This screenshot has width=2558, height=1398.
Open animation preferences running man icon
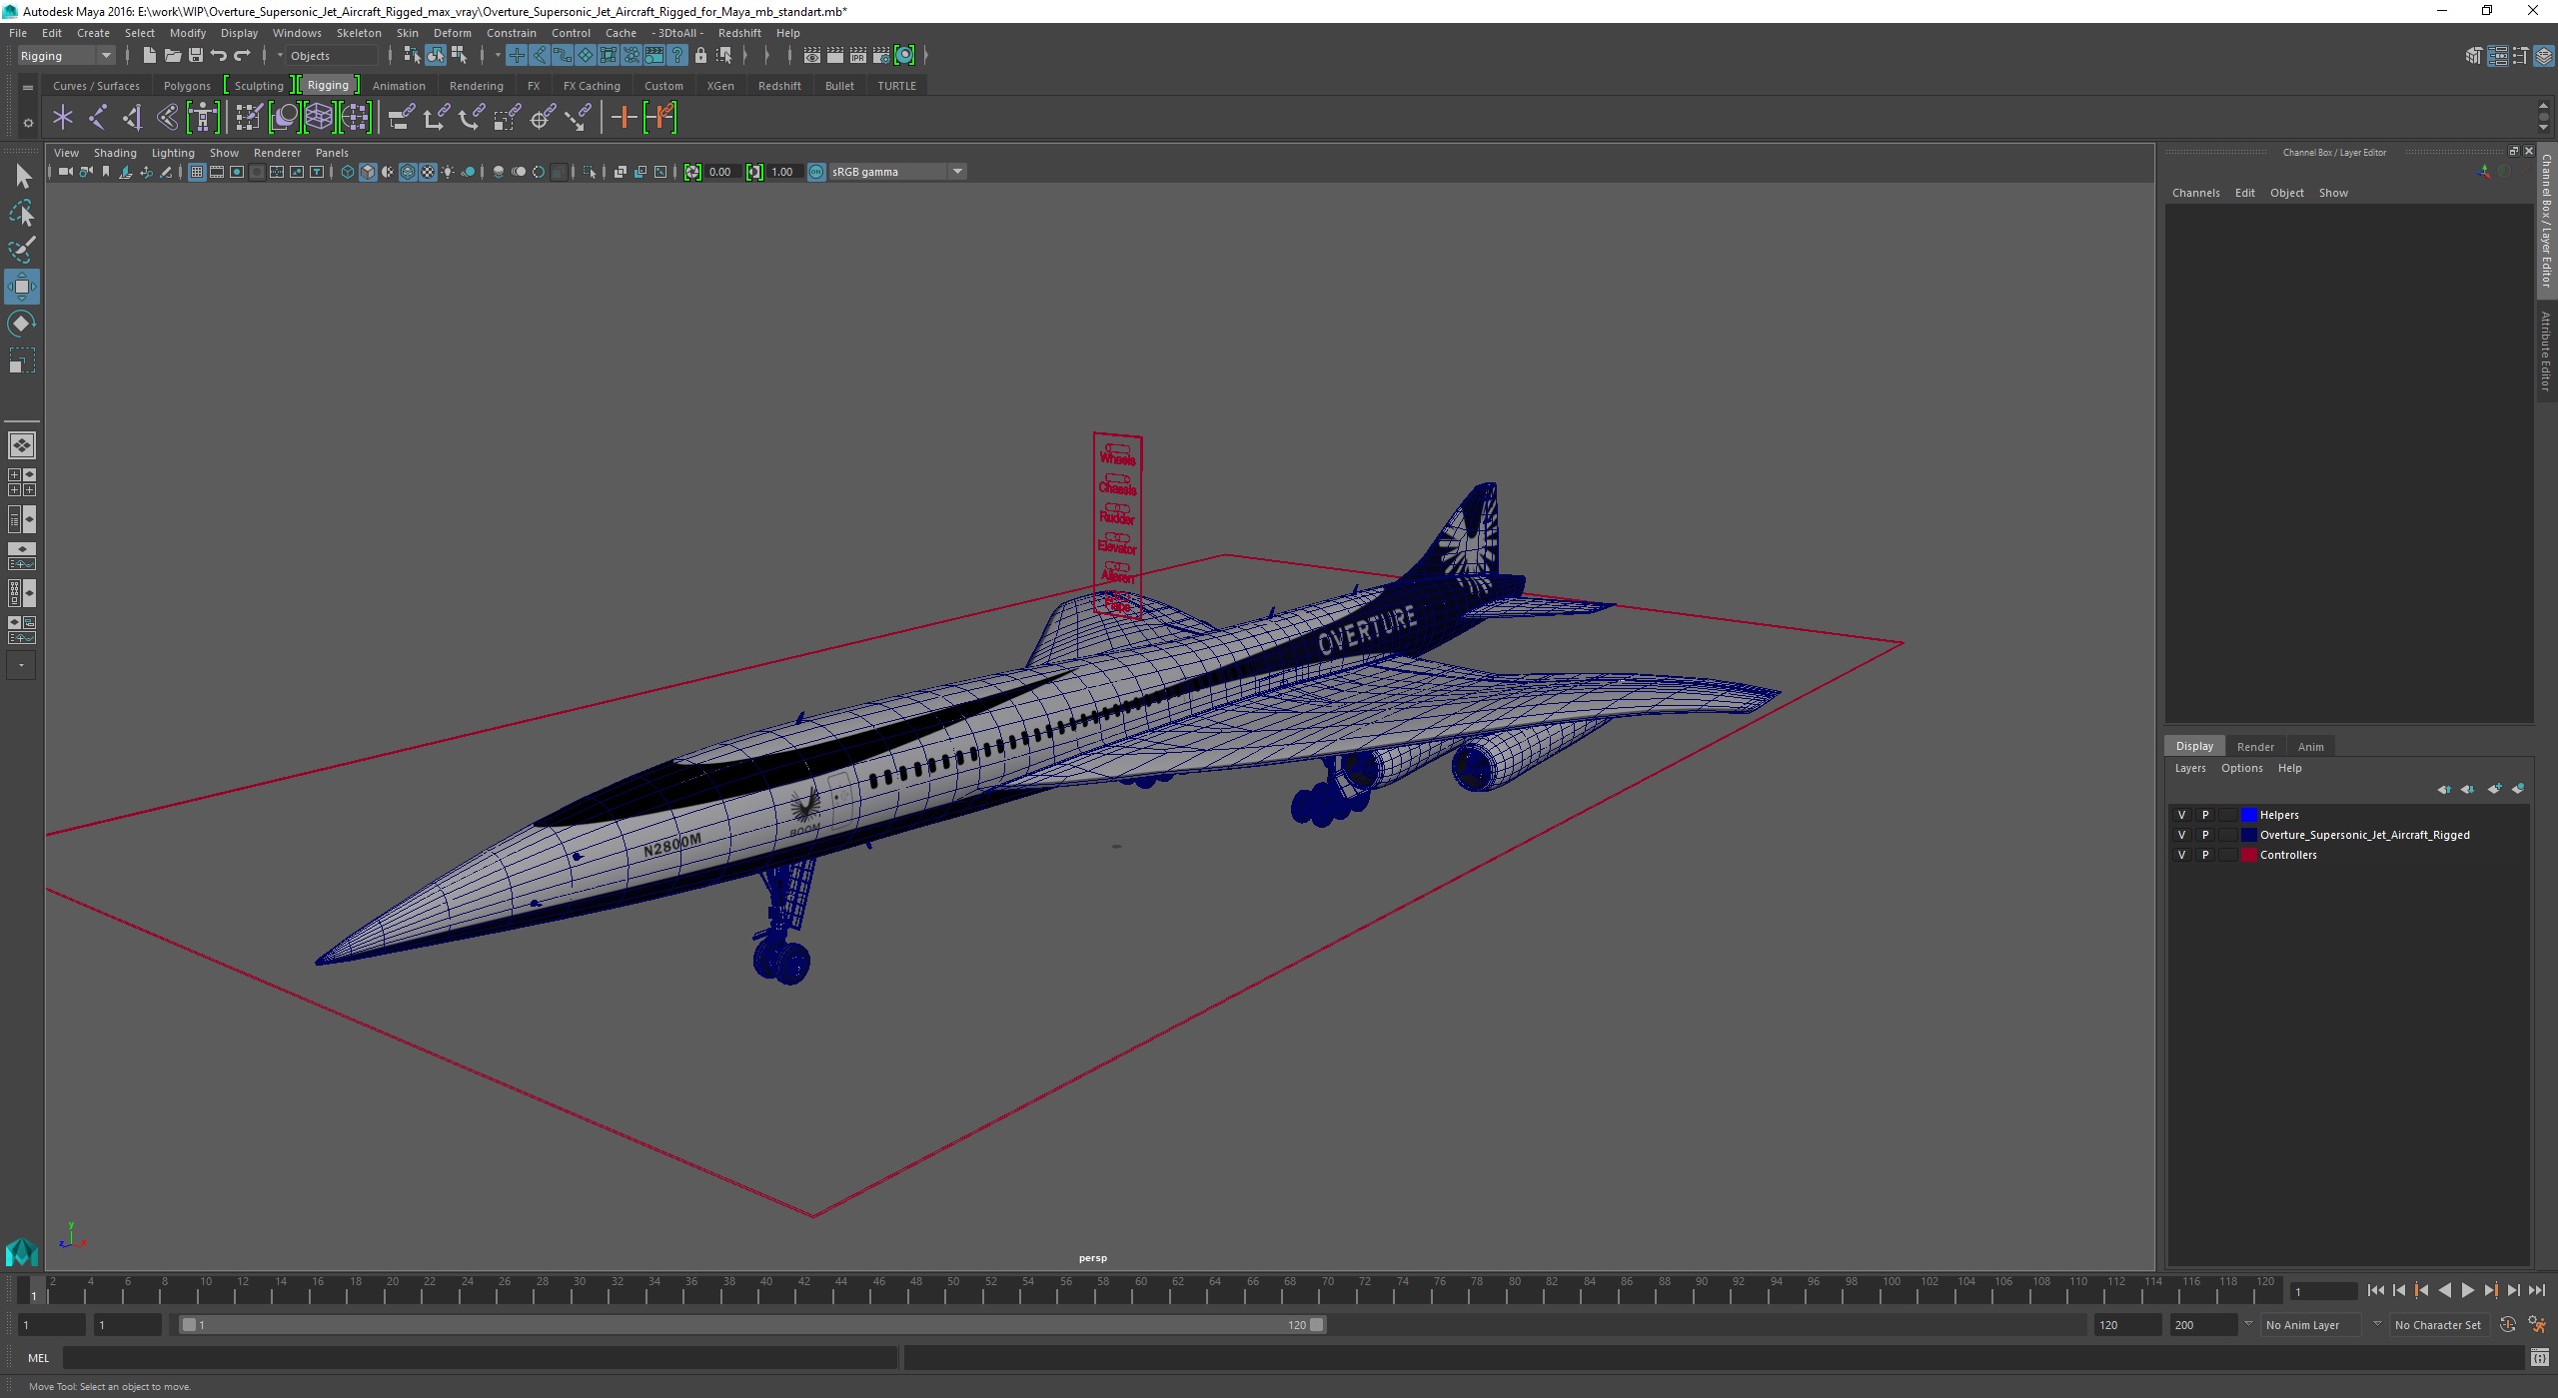point(2537,1324)
